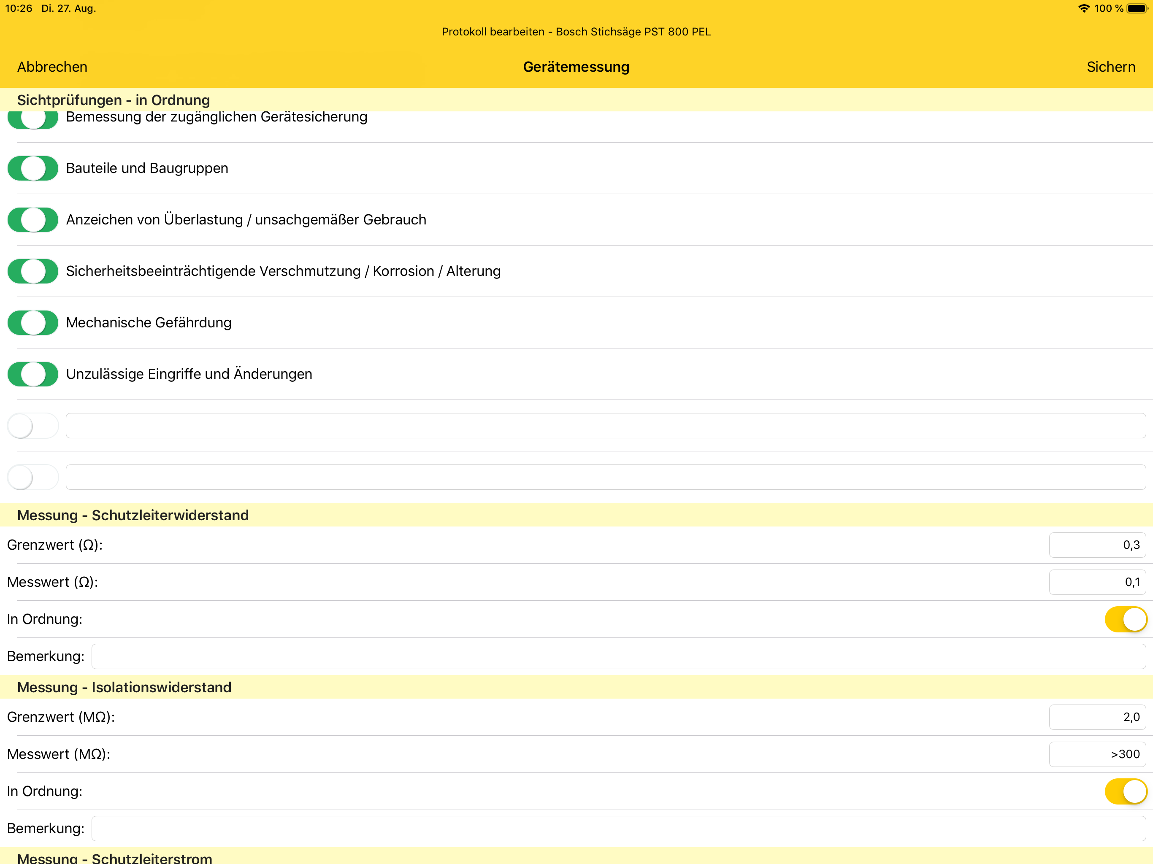This screenshot has width=1153, height=864.
Task: Cancel editing with Abbrechen
Action: tap(52, 67)
